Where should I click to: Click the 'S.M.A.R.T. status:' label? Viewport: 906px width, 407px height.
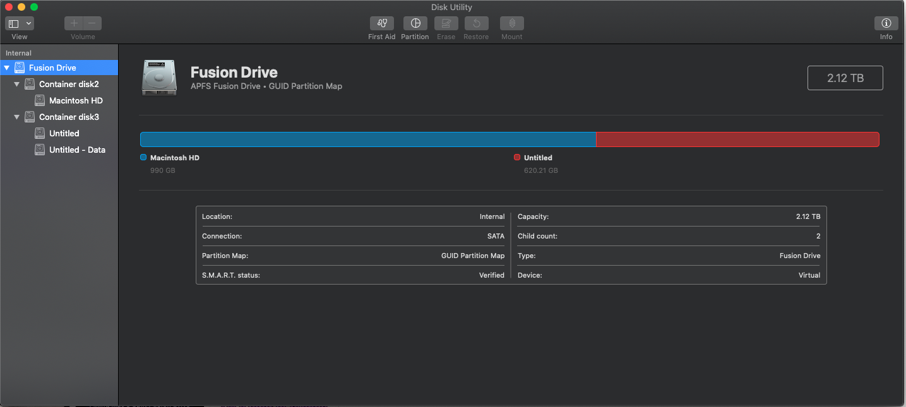click(231, 275)
